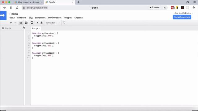Image resolution: width=198 pixels, height=111 pixels.
Task: Click code line function myFunction2()
Action: coord(45,43)
